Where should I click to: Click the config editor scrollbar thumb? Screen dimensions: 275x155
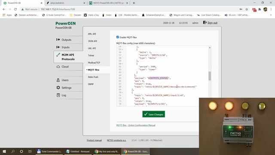pos(210,76)
